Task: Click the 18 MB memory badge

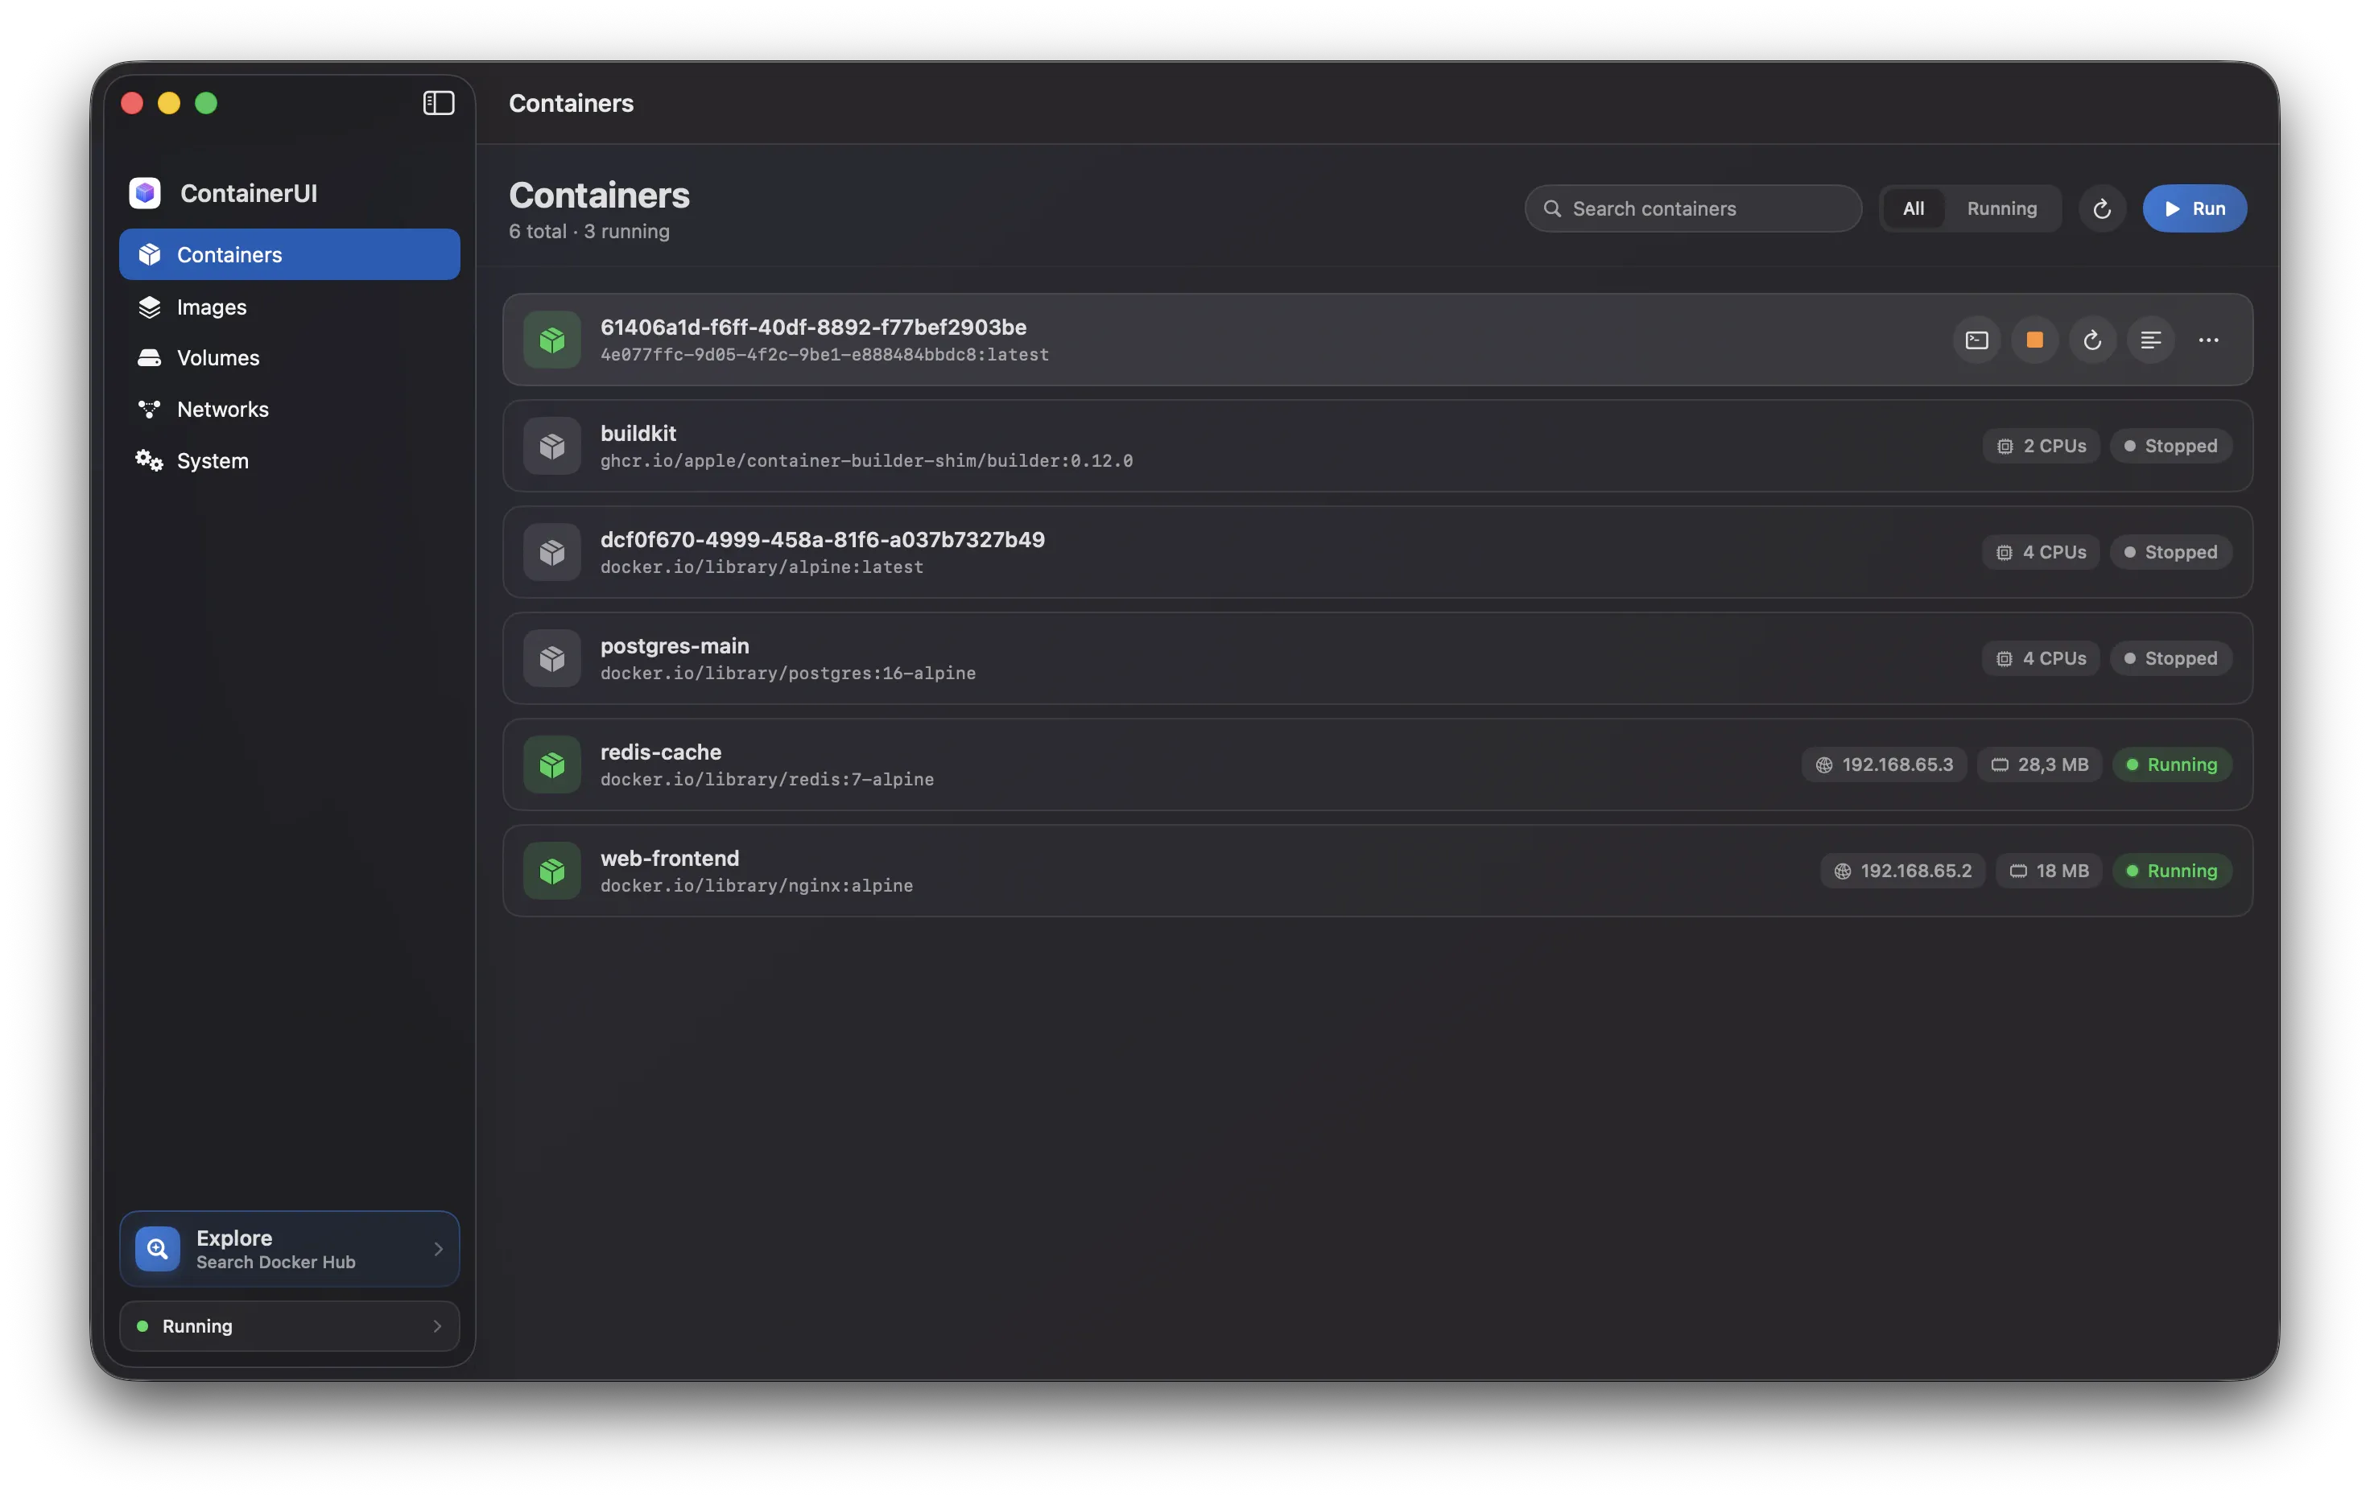Action: pyautogui.click(x=2049, y=872)
